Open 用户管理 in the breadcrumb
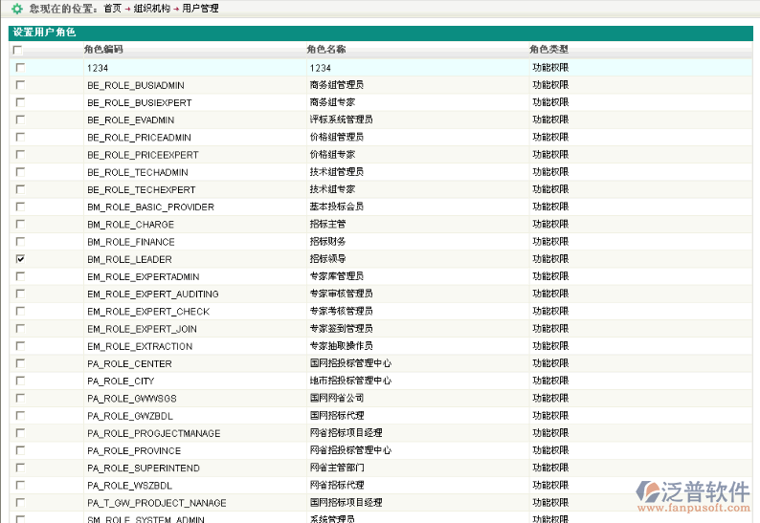760x523 pixels. [200, 9]
